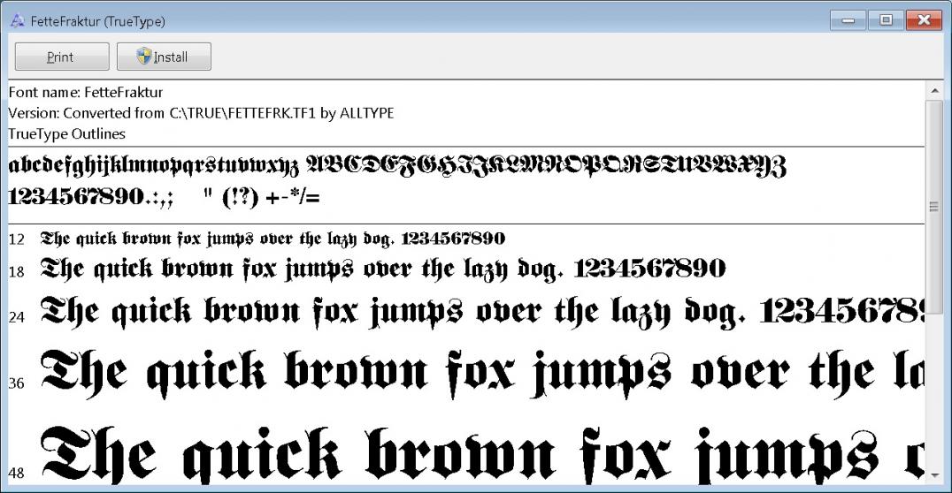Image resolution: width=952 pixels, height=493 pixels.
Task: Click the alphabet sample line
Action: 397,166
